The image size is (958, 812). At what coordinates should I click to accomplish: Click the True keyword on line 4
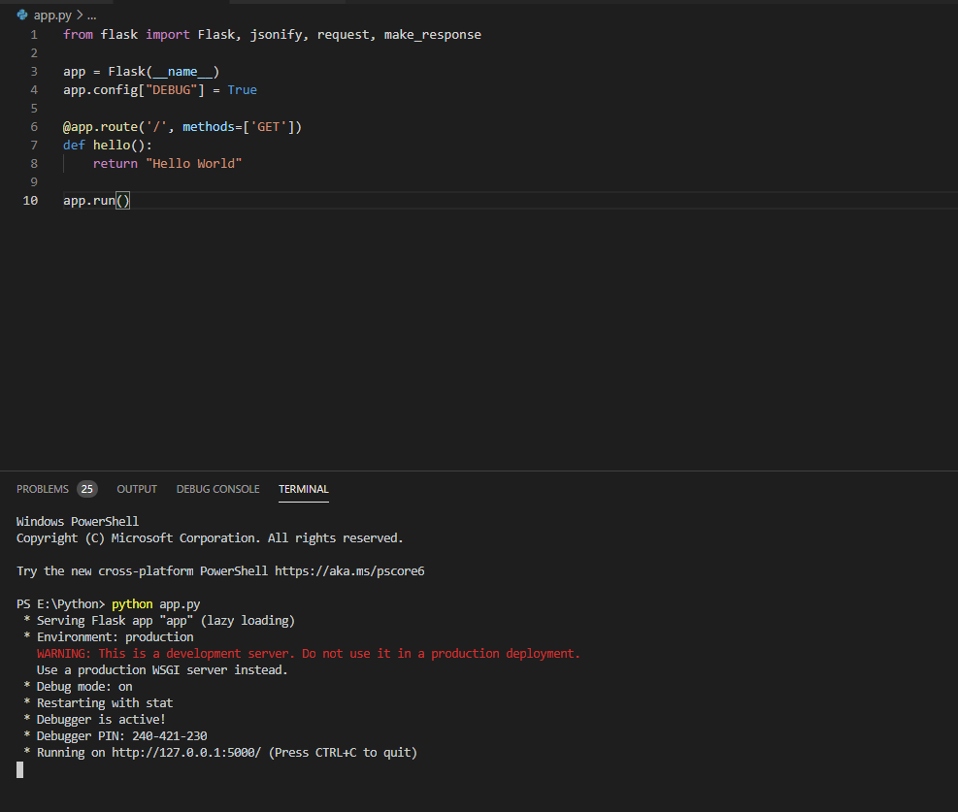[x=242, y=90]
